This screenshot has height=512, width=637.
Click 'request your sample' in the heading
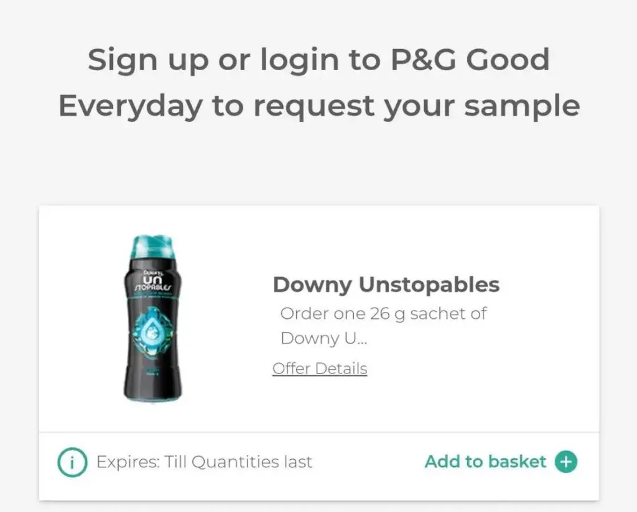coord(416,107)
